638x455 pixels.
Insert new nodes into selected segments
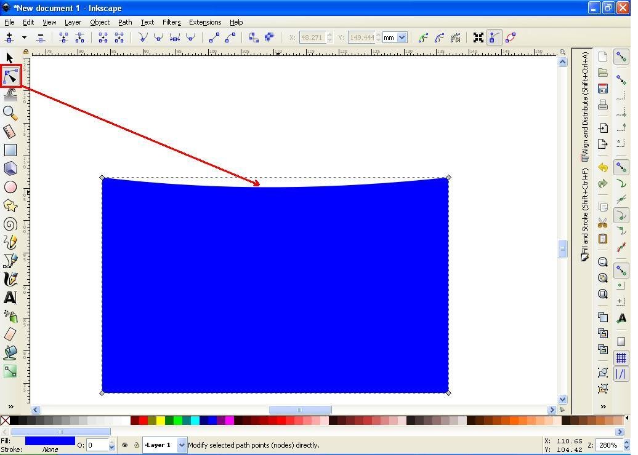(x=9, y=38)
